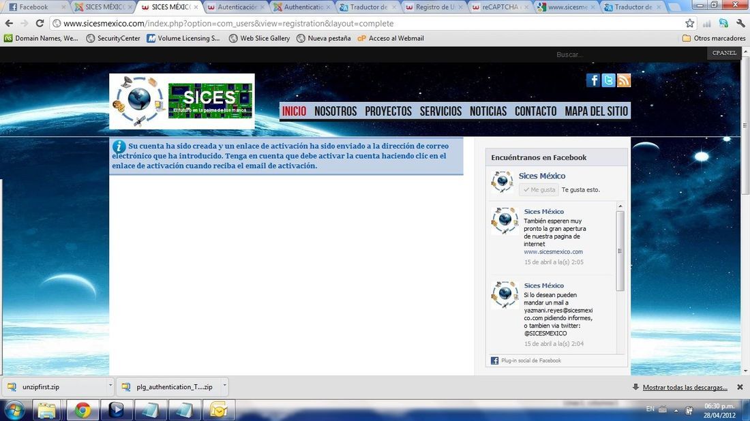Image resolution: width=750 pixels, height=421 pixels.
Task: Open SecurityCenter bookmark
Action: [x=113, y=38]
